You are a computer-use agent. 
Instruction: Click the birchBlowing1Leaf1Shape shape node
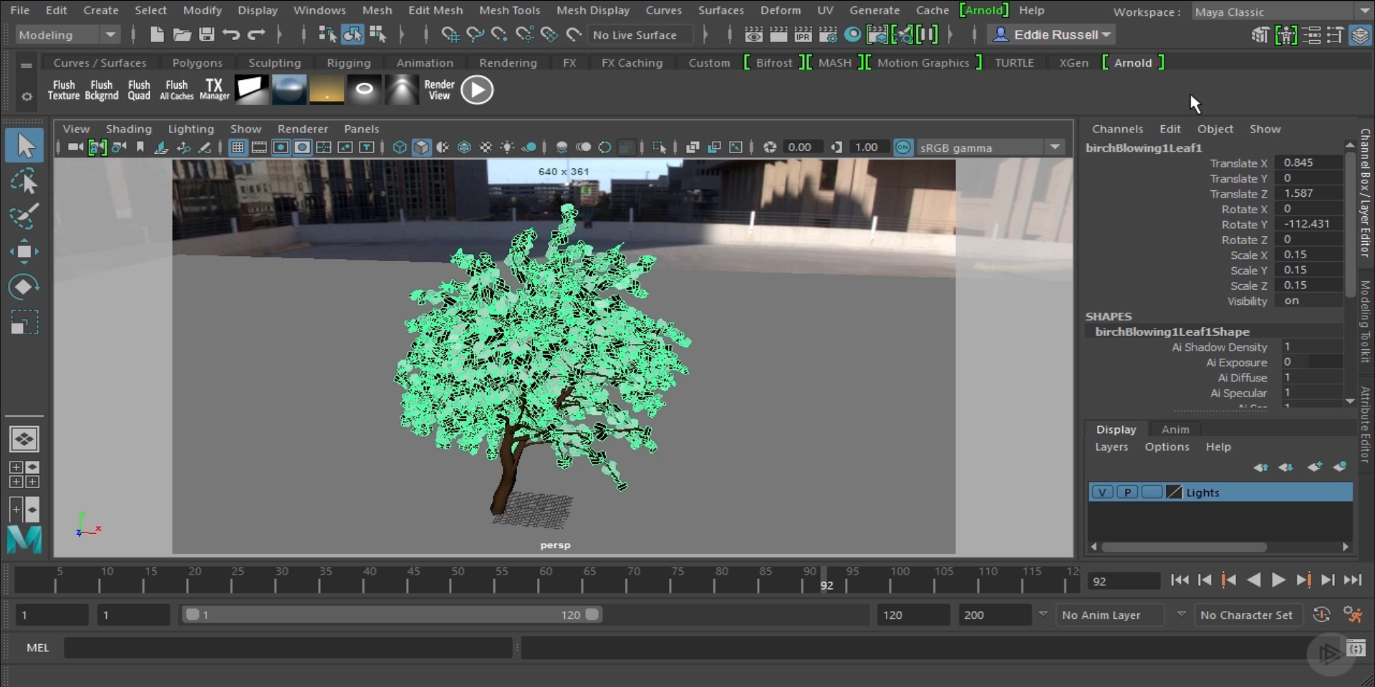(1172, 331)
